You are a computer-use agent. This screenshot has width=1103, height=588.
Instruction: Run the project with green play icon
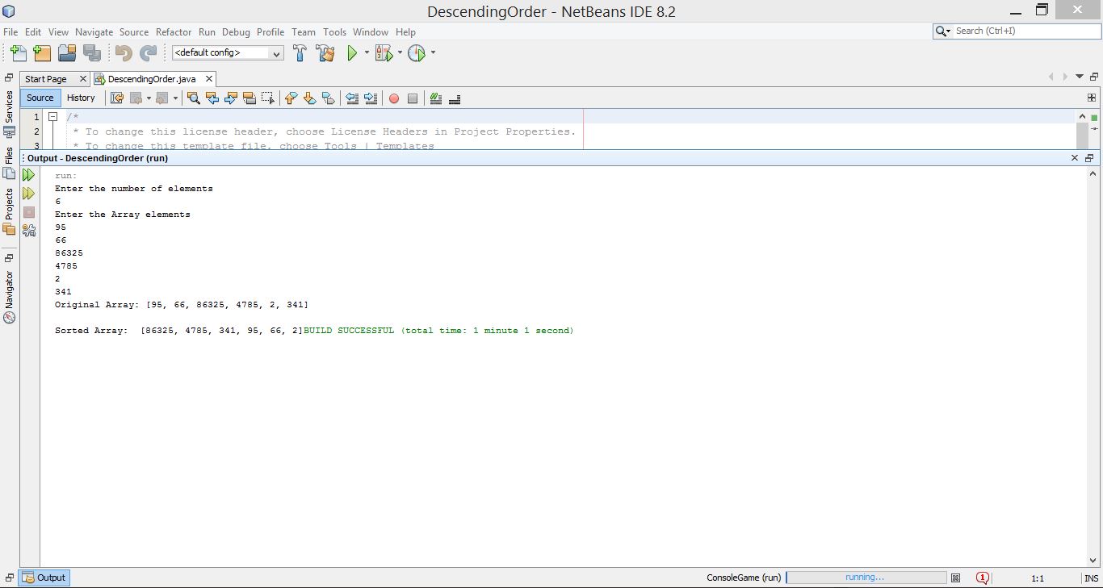coord(352,53)
